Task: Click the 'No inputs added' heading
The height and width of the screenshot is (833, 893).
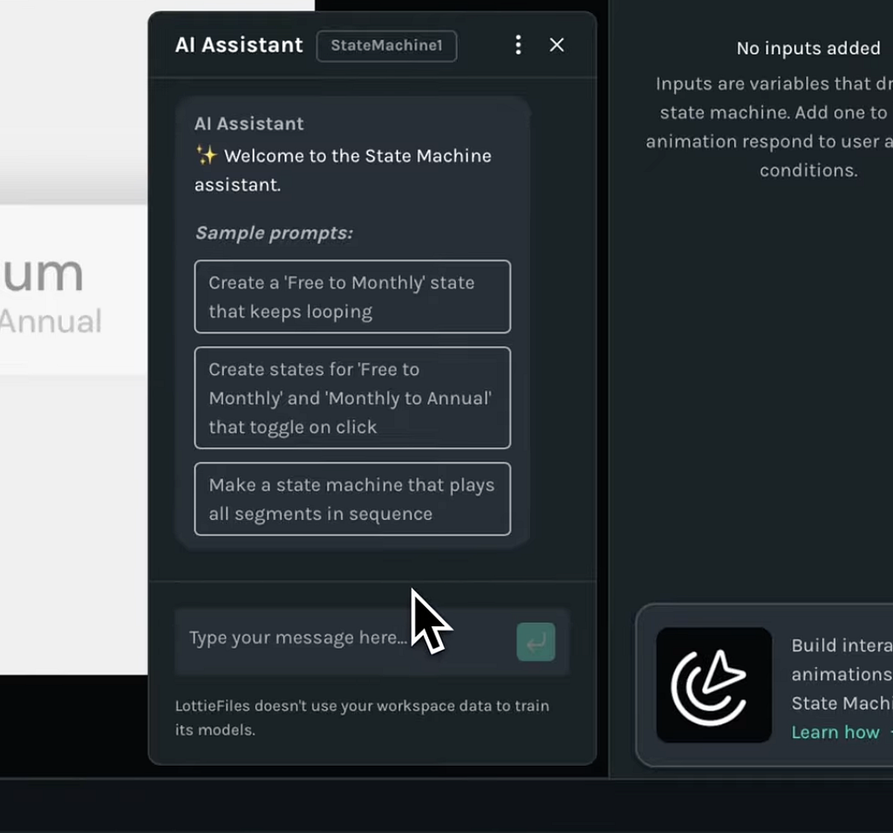Action: click(x=808, y=49)
